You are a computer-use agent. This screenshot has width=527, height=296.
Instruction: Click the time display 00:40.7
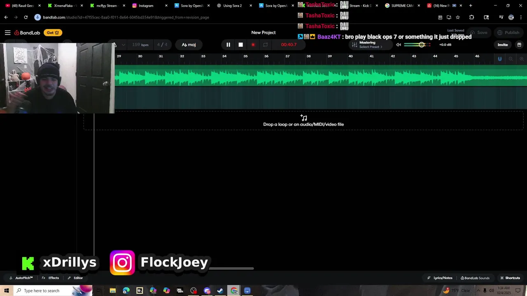[x=289, y=45]
